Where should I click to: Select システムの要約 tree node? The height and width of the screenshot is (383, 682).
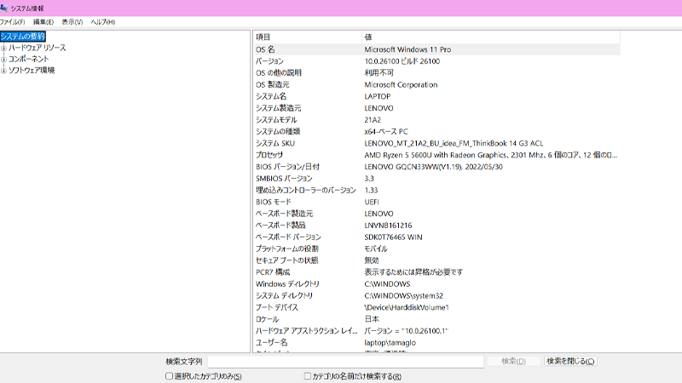23,37
